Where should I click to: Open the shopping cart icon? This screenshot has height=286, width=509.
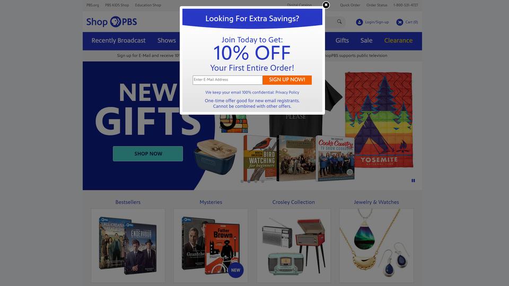(400, 22)
